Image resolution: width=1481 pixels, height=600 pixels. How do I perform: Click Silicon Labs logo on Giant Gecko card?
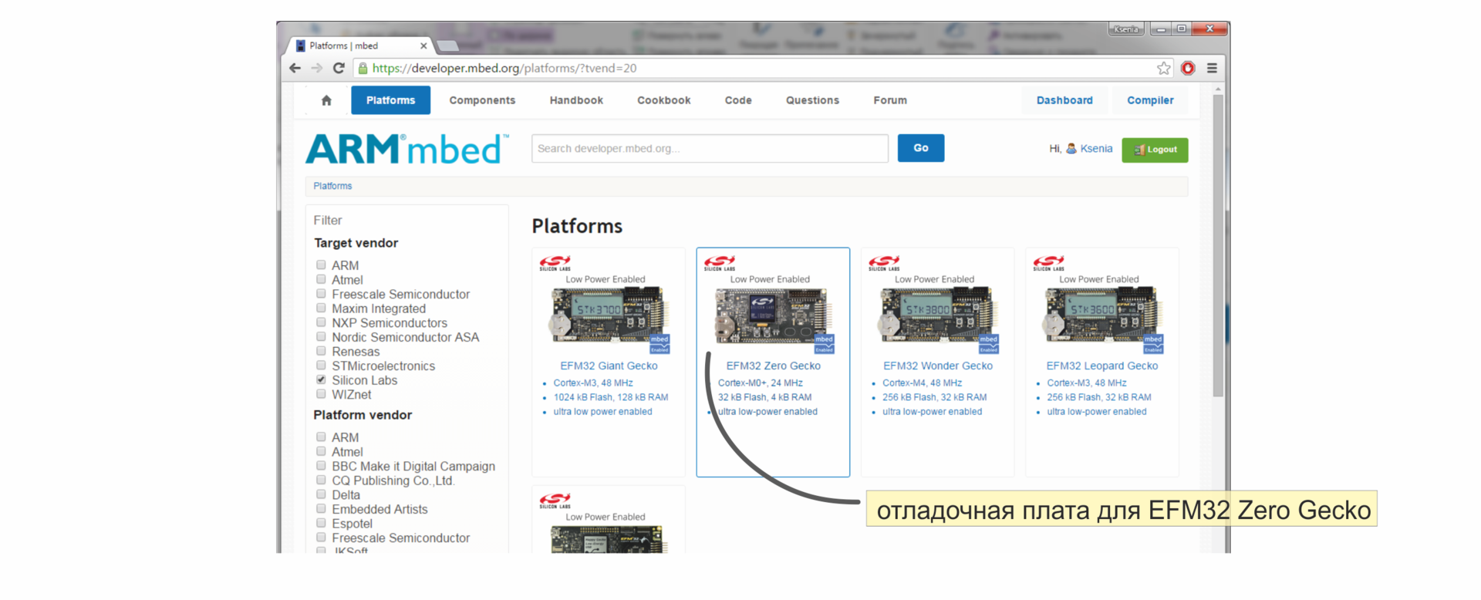(x=555, y=263)
